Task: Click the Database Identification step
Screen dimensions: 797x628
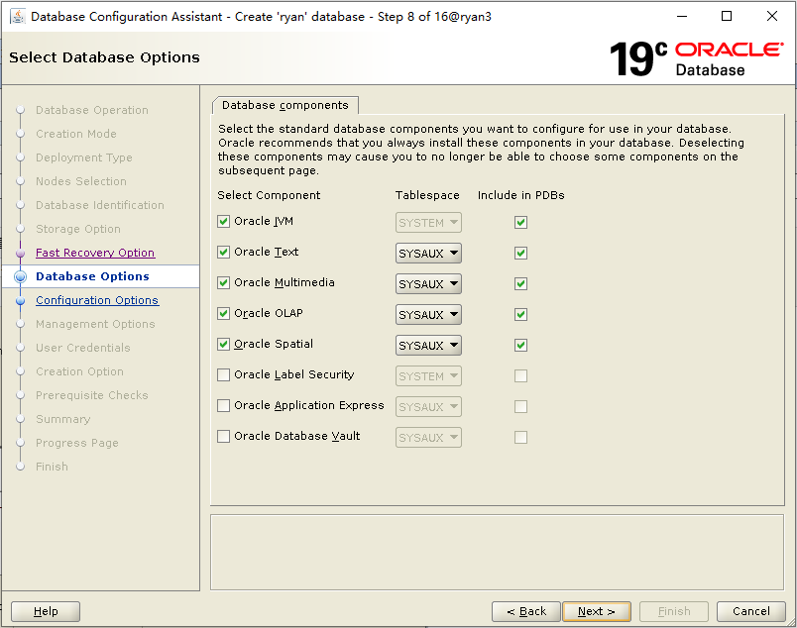Action: (99, 205)
